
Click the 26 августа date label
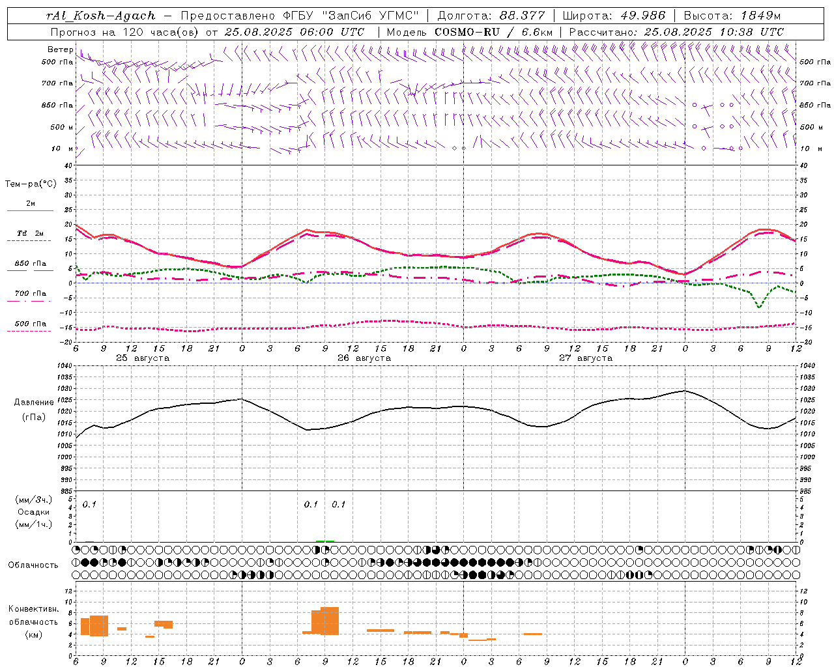pyautogui.click(x=364, y=358)
